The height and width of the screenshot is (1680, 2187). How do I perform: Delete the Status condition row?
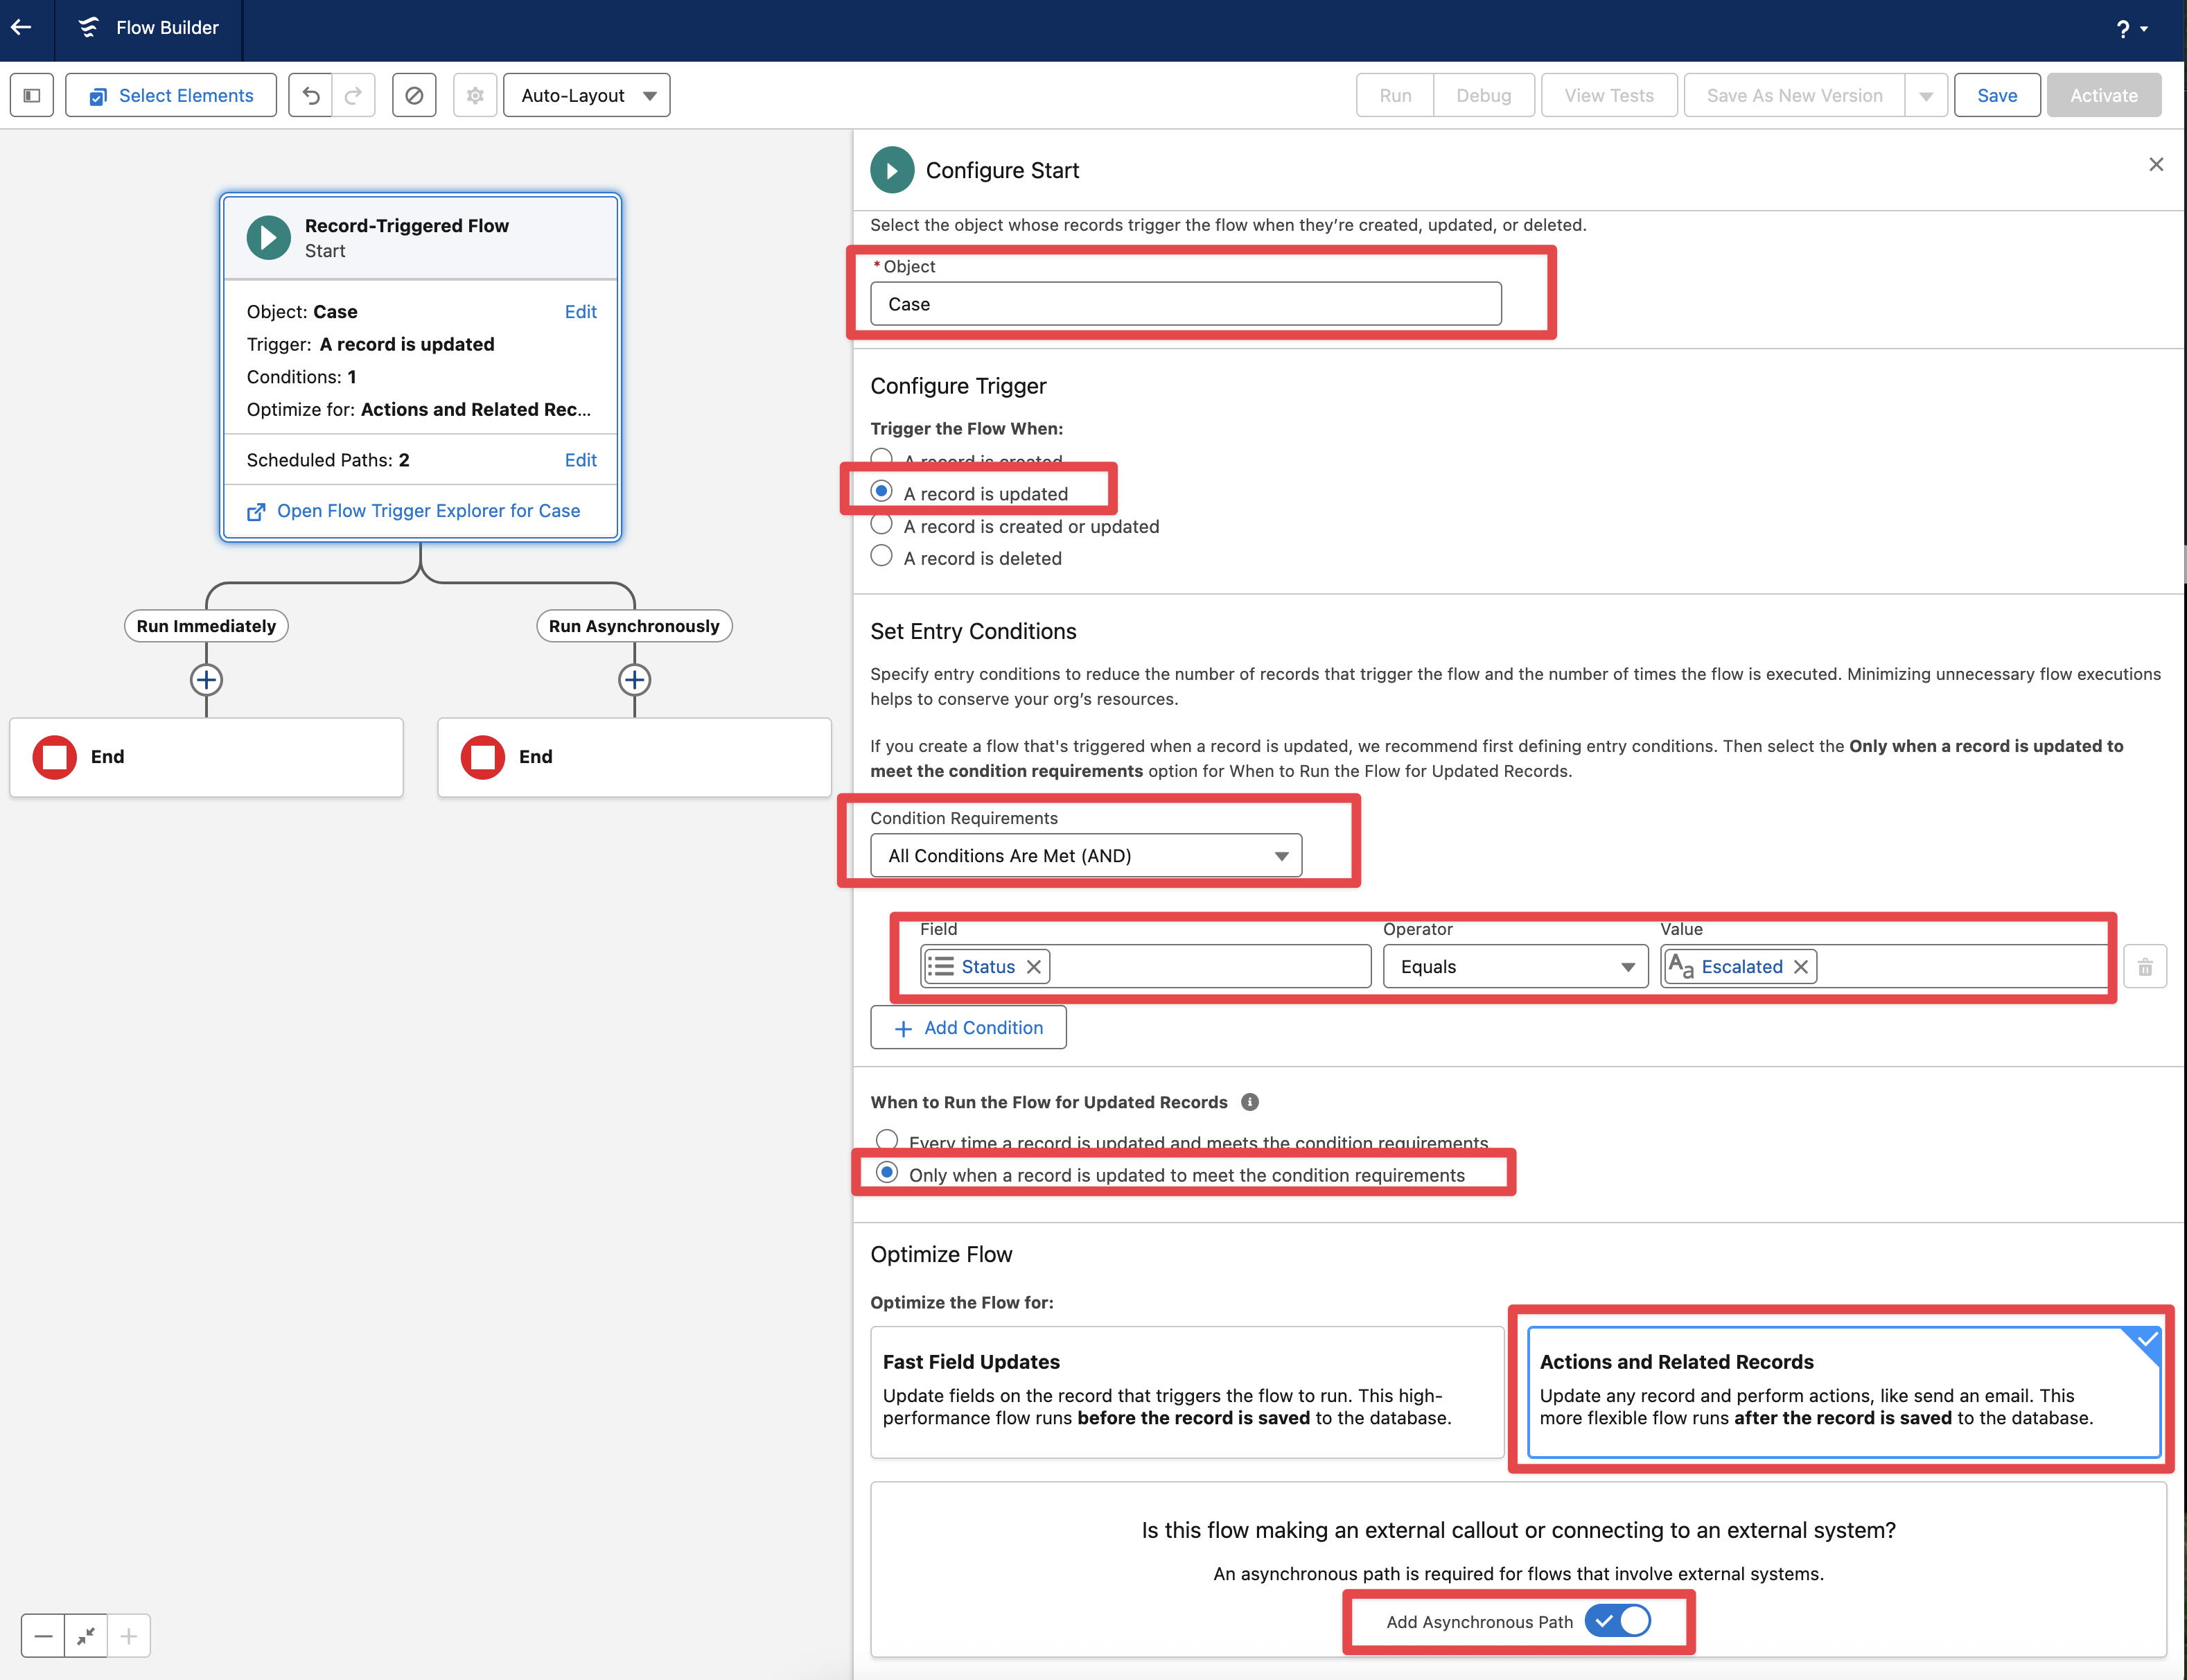(2145, 967)
